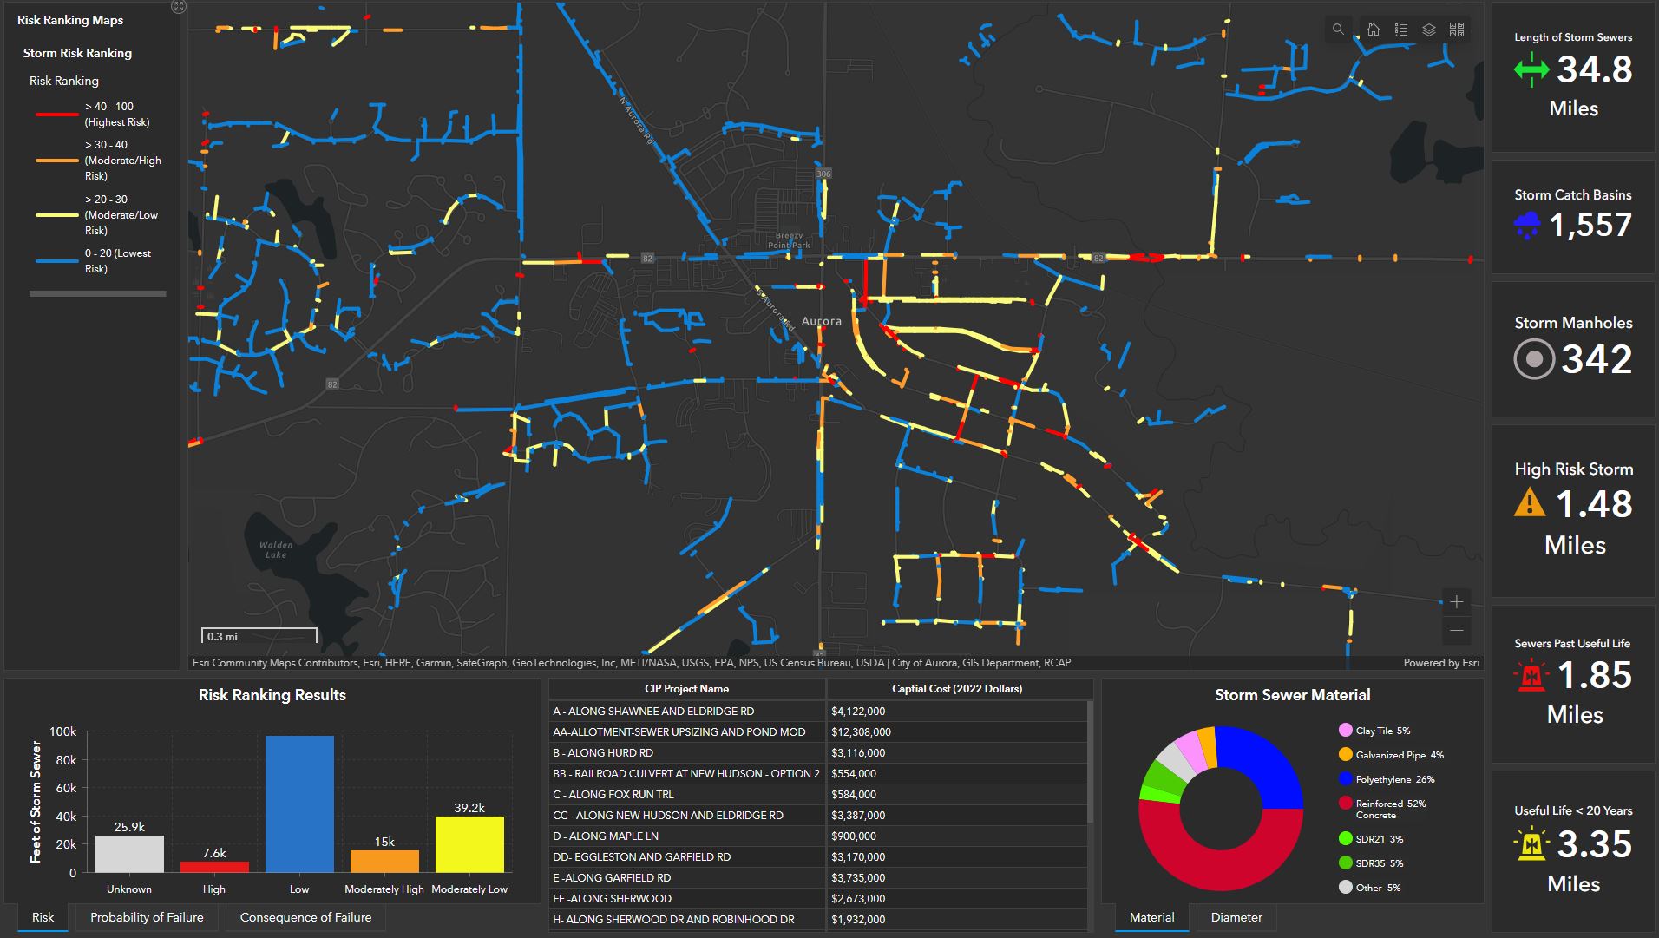This screenshot has width=1659, height=938.
Task: Select the Material tab
Action: point(1151,917)
